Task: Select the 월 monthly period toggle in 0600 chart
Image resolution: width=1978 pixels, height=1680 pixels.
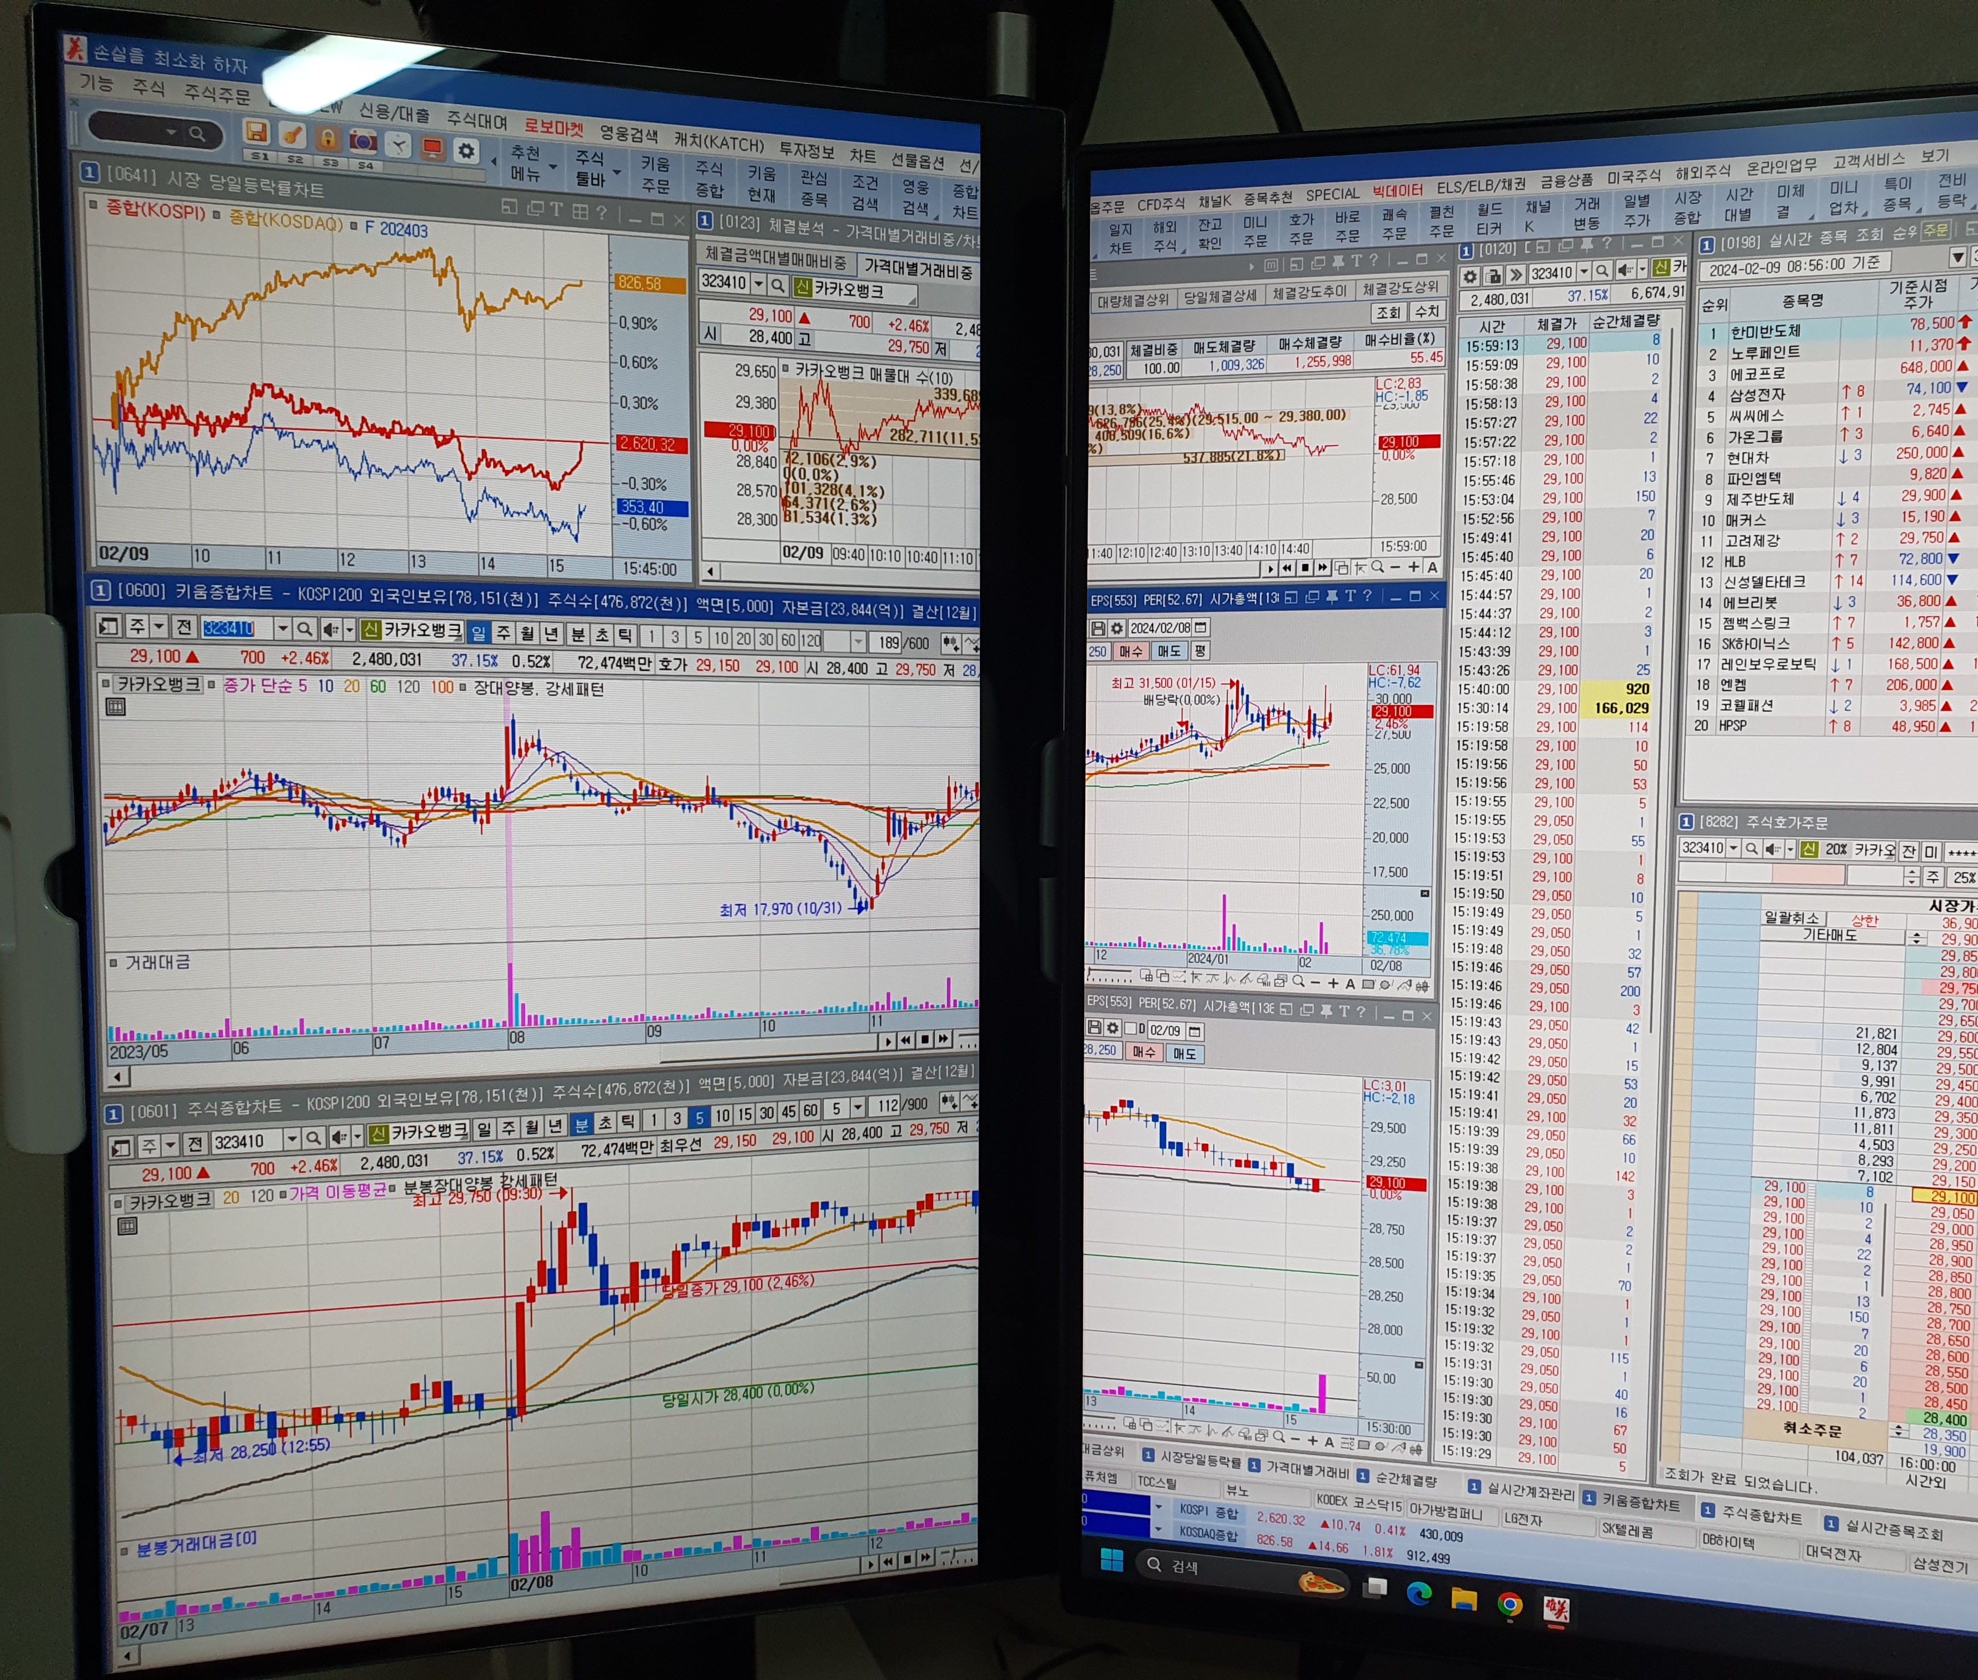Action: click(527, 634)
